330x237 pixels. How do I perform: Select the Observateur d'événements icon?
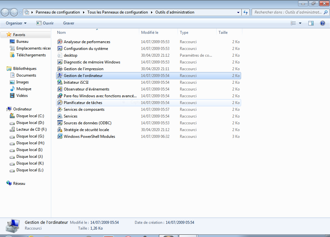point(60,89)
